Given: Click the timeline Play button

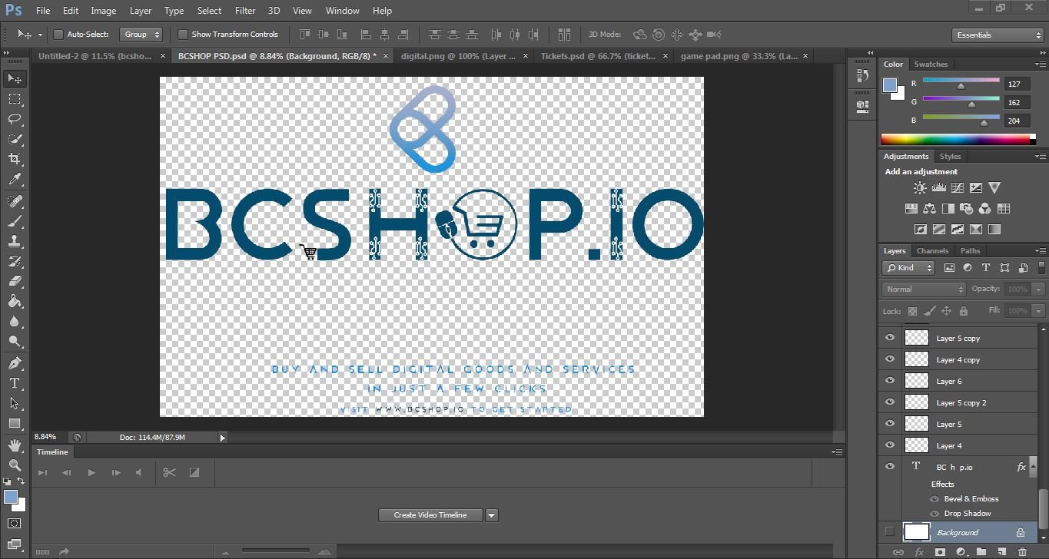Looking at the screenshot, I should coord(91,473).
